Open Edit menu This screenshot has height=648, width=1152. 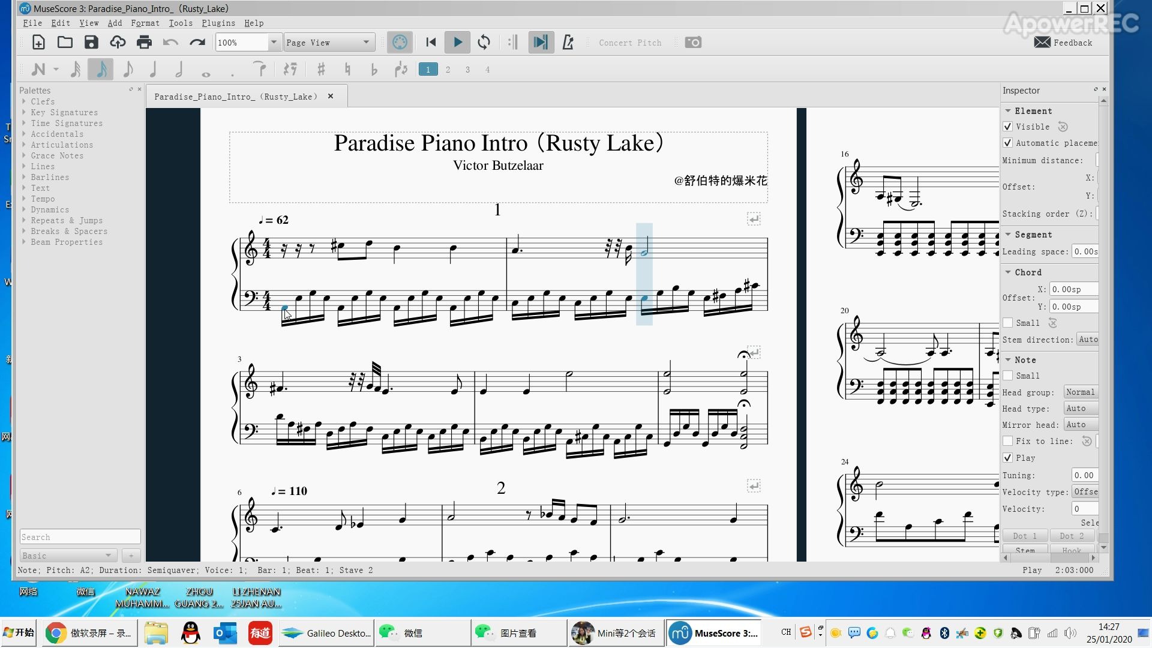point(61,23)
